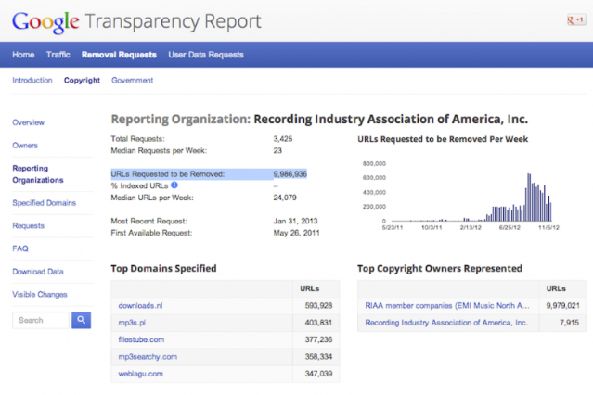
Task: Open RIAA member companies owner link
Action: click(447, 305)
